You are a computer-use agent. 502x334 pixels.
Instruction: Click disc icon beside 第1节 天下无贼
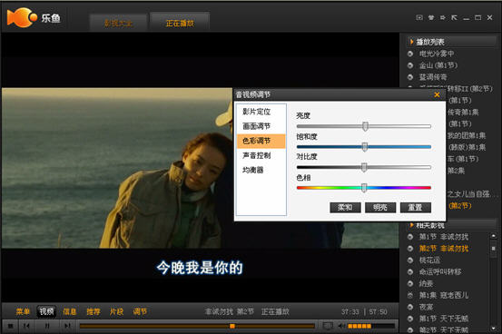pyautogui.click(x=410, y=319)
